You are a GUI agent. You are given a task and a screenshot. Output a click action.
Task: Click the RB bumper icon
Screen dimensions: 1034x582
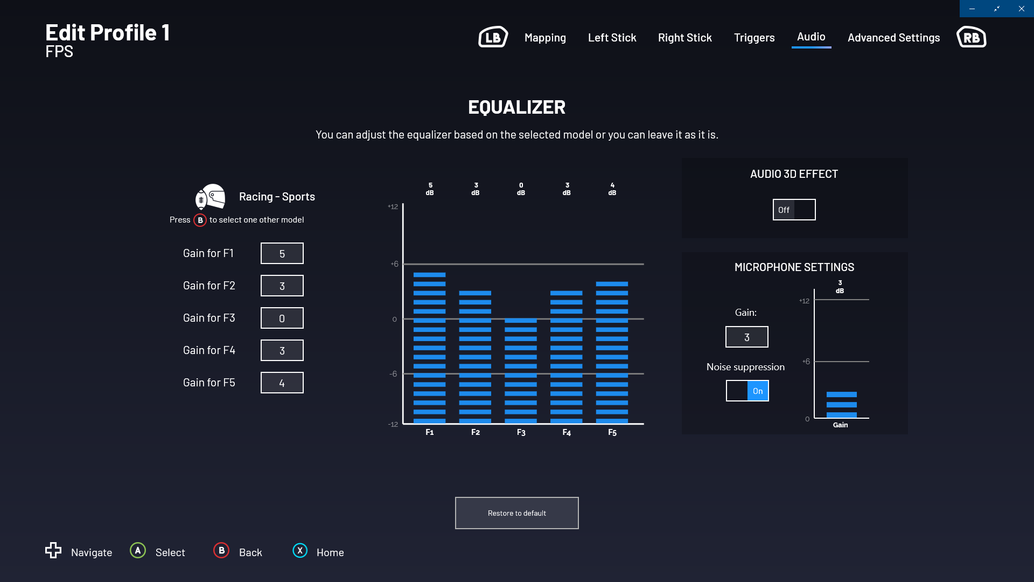pos(971,37)
